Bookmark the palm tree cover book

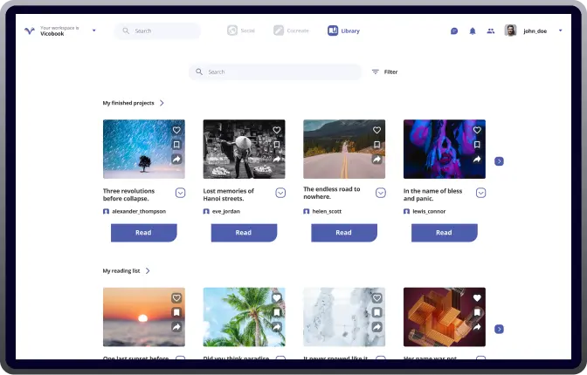pyautogui.click(x=277, y=312)
